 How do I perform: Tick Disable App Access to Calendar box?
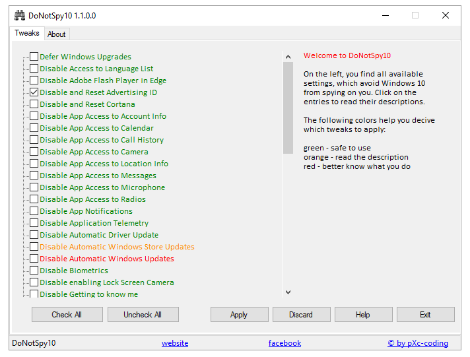pos(34,128)
